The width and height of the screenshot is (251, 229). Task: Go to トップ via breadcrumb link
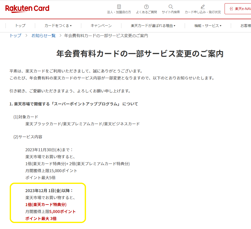[x=15, y=36]
